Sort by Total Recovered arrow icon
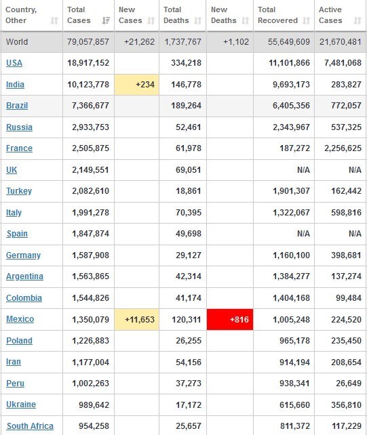 [x=306, y=20]
